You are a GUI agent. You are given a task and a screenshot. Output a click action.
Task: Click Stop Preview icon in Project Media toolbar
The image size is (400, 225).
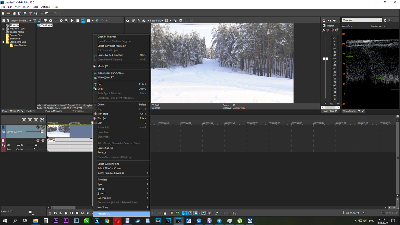coord(78,21)
